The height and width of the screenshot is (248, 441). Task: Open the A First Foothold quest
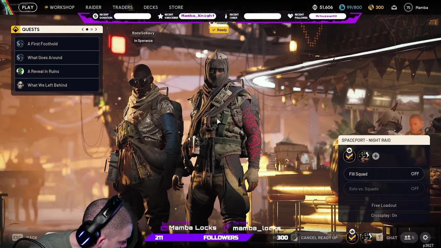tap(57, 44)
